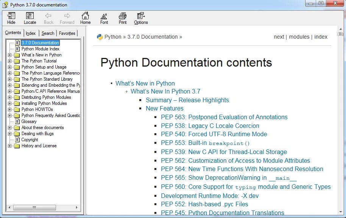Expand History and License node
This screenshot has width=346, height=218.
[x=9, y=146]
